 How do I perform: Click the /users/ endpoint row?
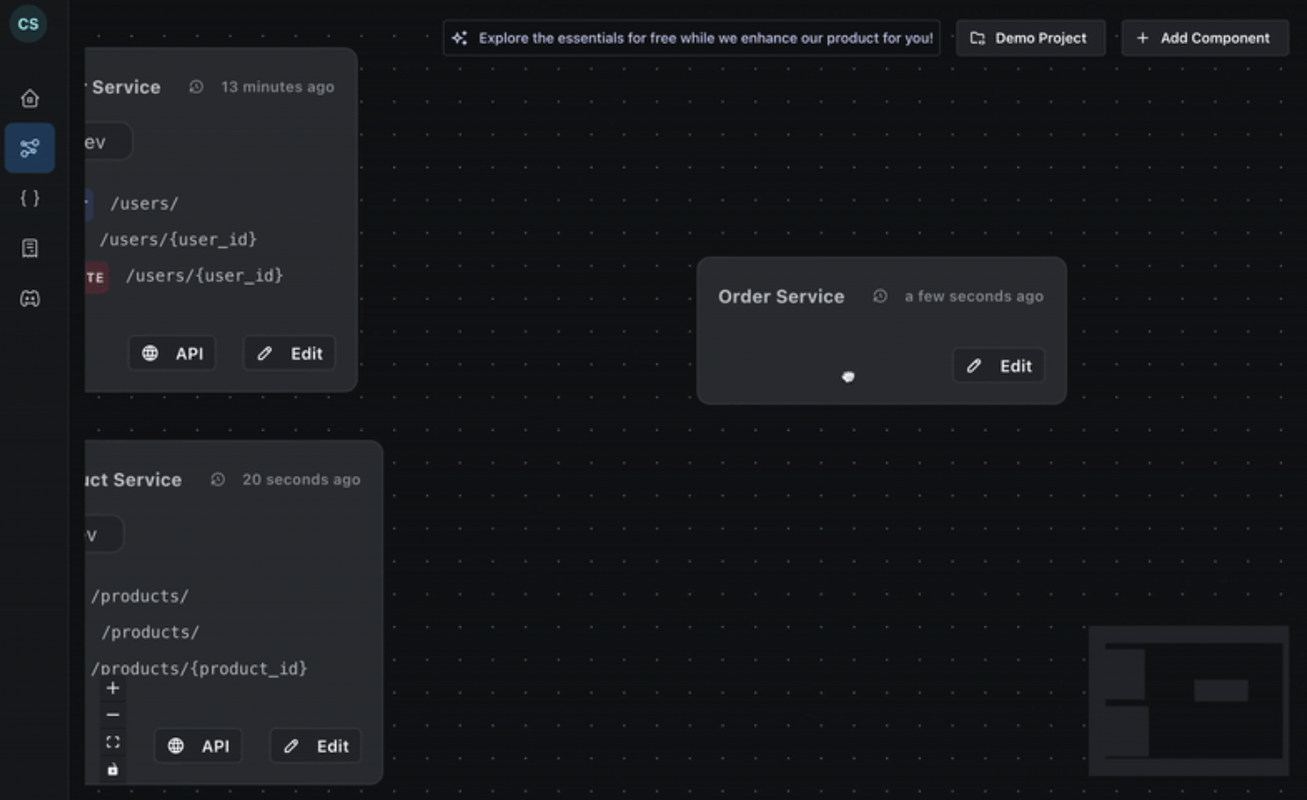coord(144,204)
